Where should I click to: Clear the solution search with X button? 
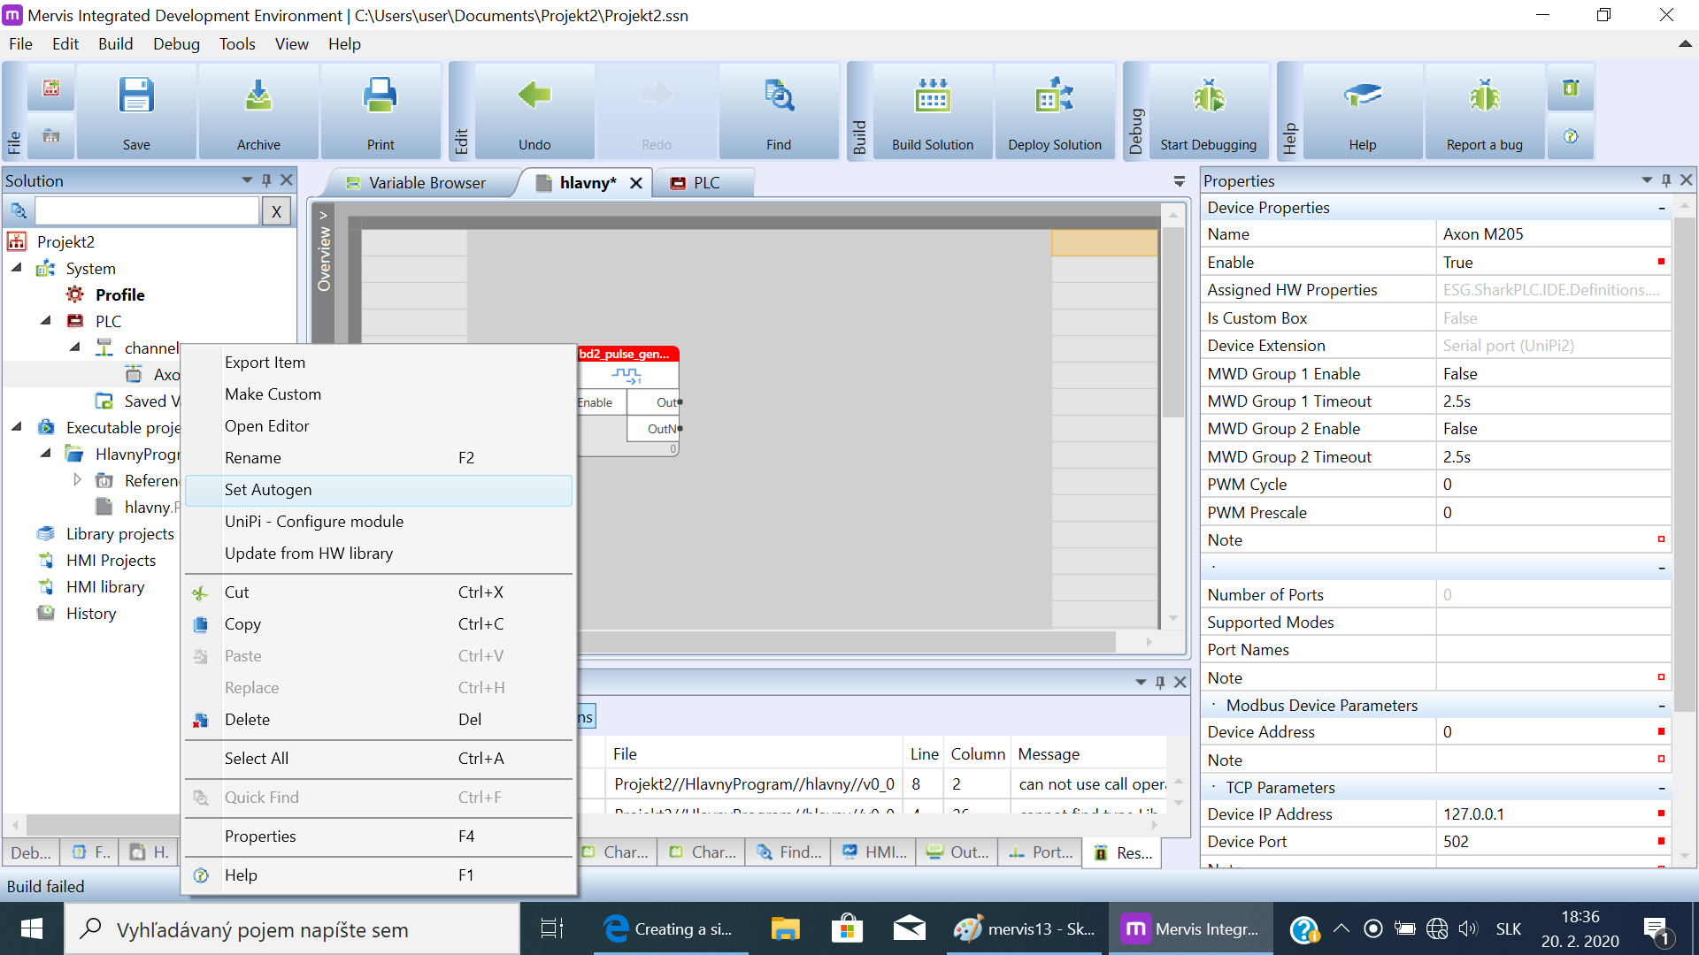[x=276, y=211]
